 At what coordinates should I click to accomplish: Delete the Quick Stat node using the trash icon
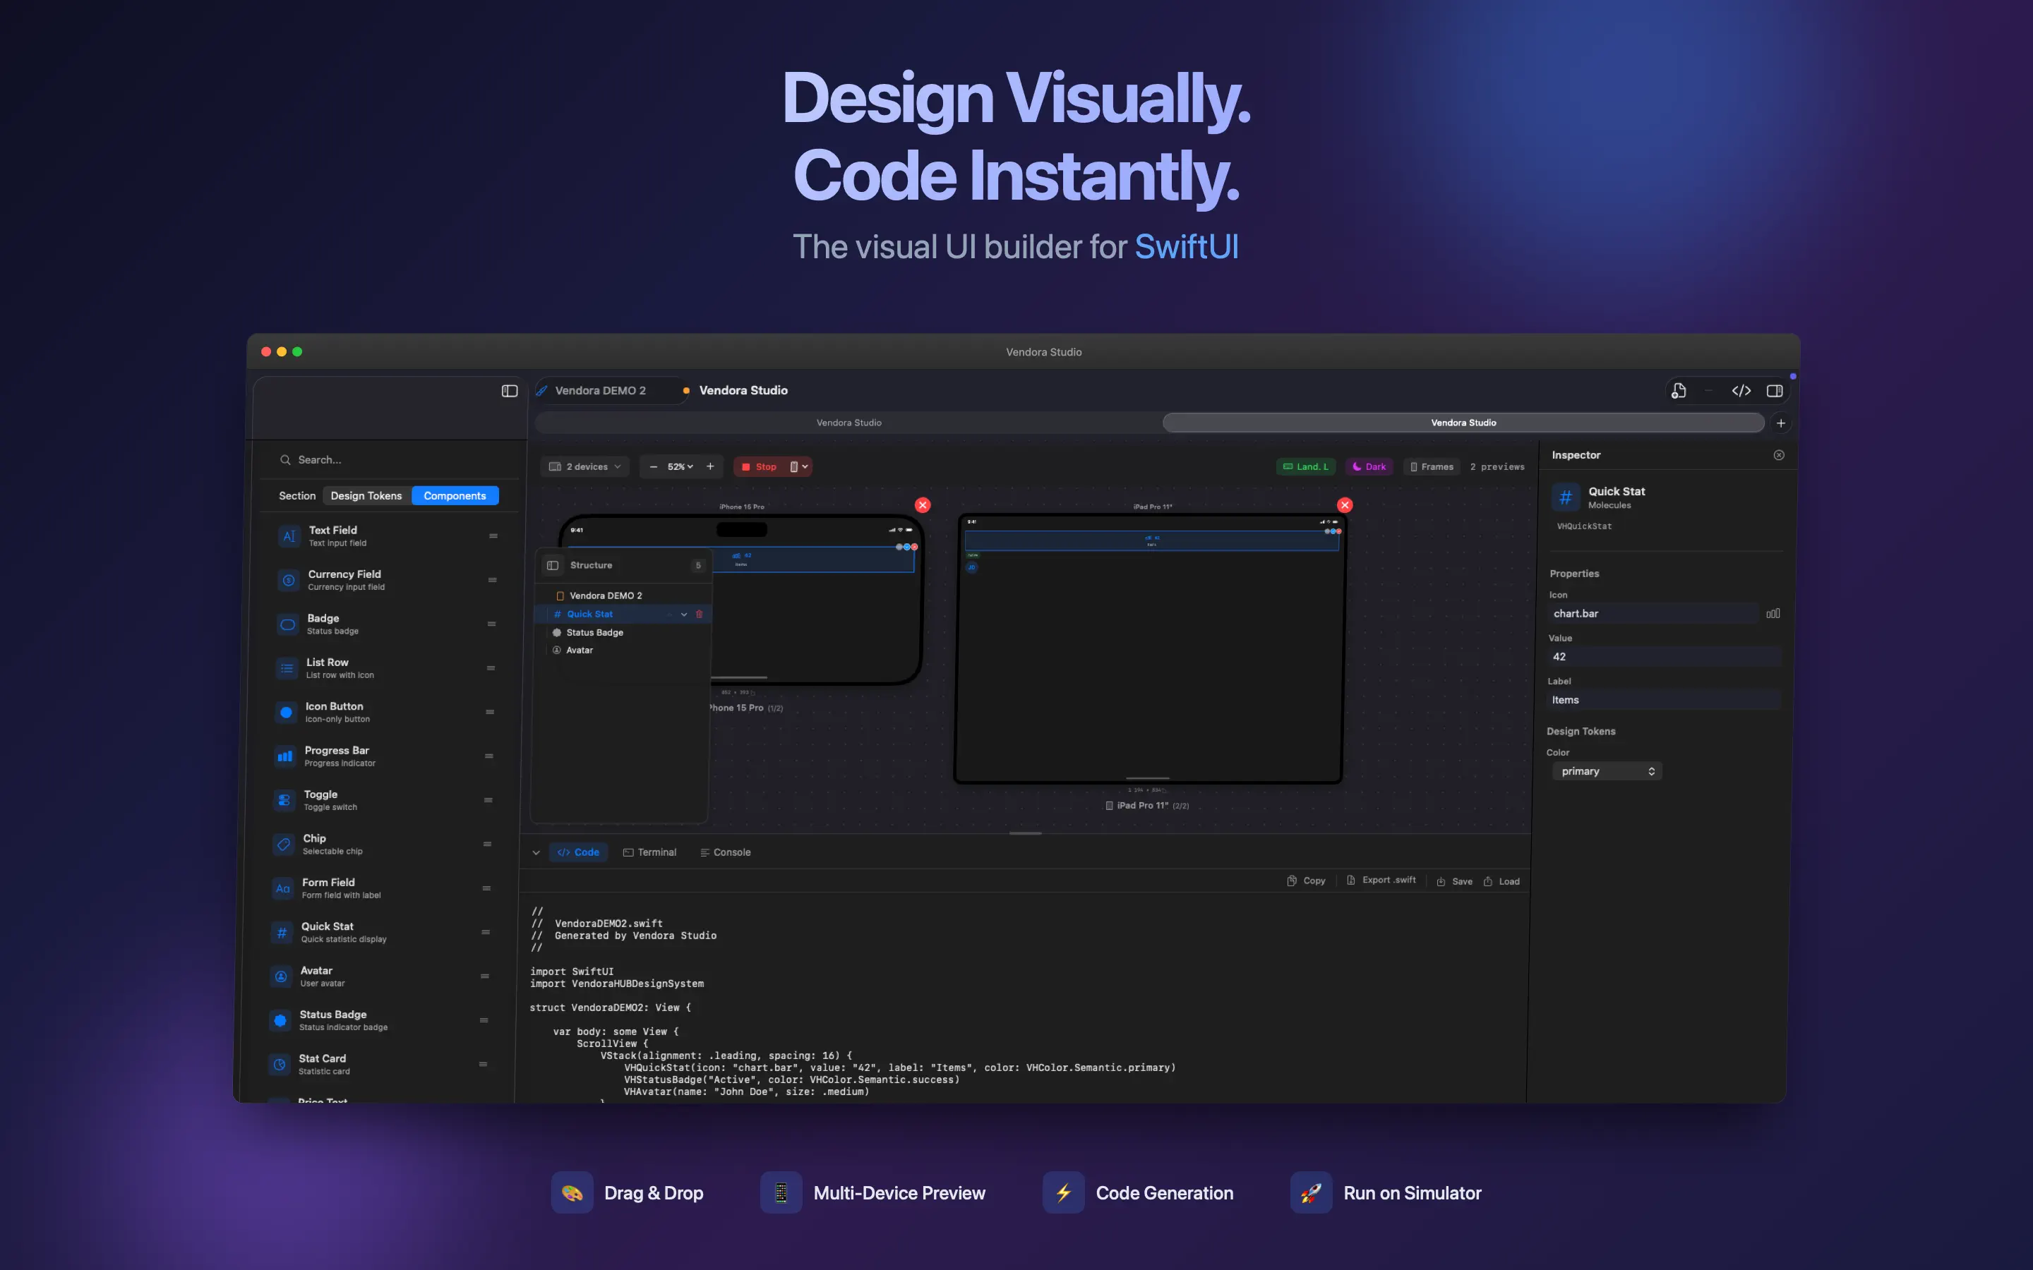point(701,614)
